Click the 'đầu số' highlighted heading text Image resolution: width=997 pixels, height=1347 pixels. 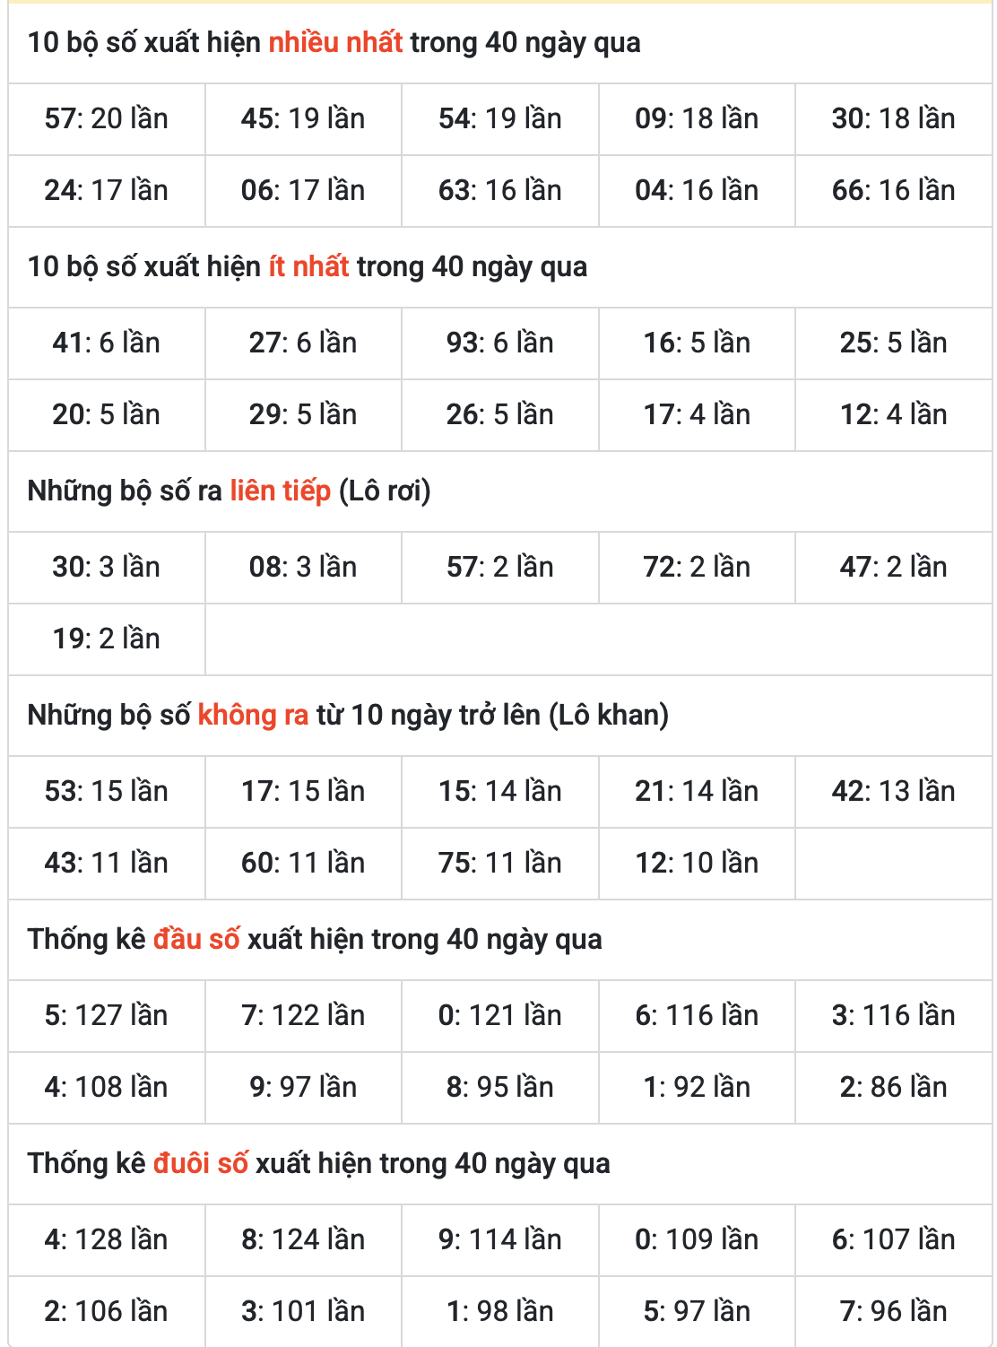click(x=196, y=939)
